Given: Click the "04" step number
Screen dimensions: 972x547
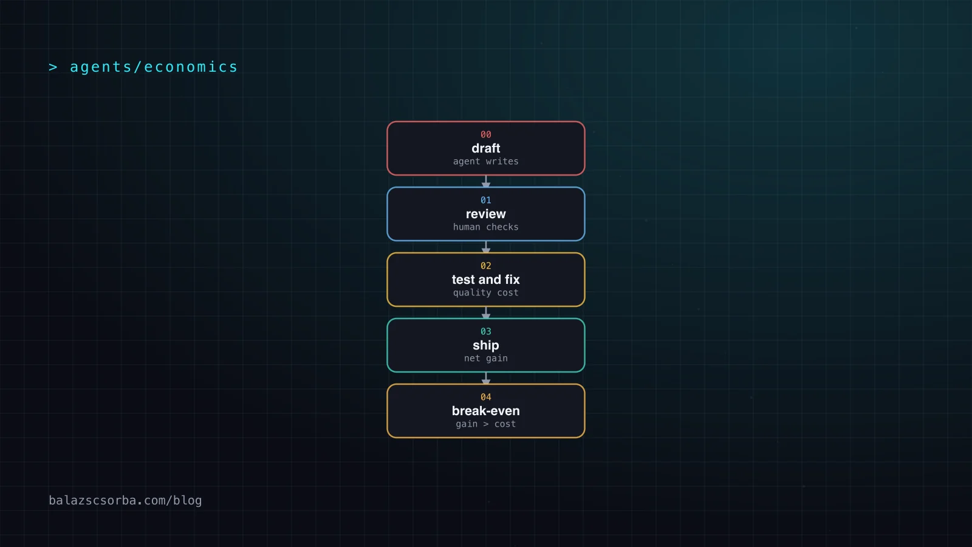Looking at the screenshot, I should pyautogui.click(x=486, y=397).
